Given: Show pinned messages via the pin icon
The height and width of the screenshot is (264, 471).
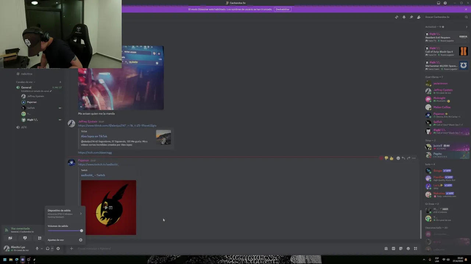Looking at the screenshot, I should click(x=411, y=17).
